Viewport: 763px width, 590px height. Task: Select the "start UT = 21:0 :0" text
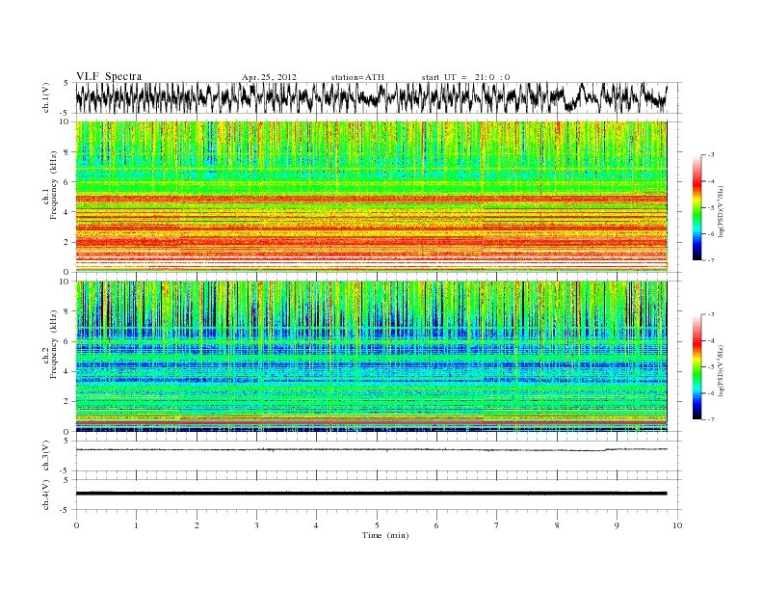pos(465,77)
